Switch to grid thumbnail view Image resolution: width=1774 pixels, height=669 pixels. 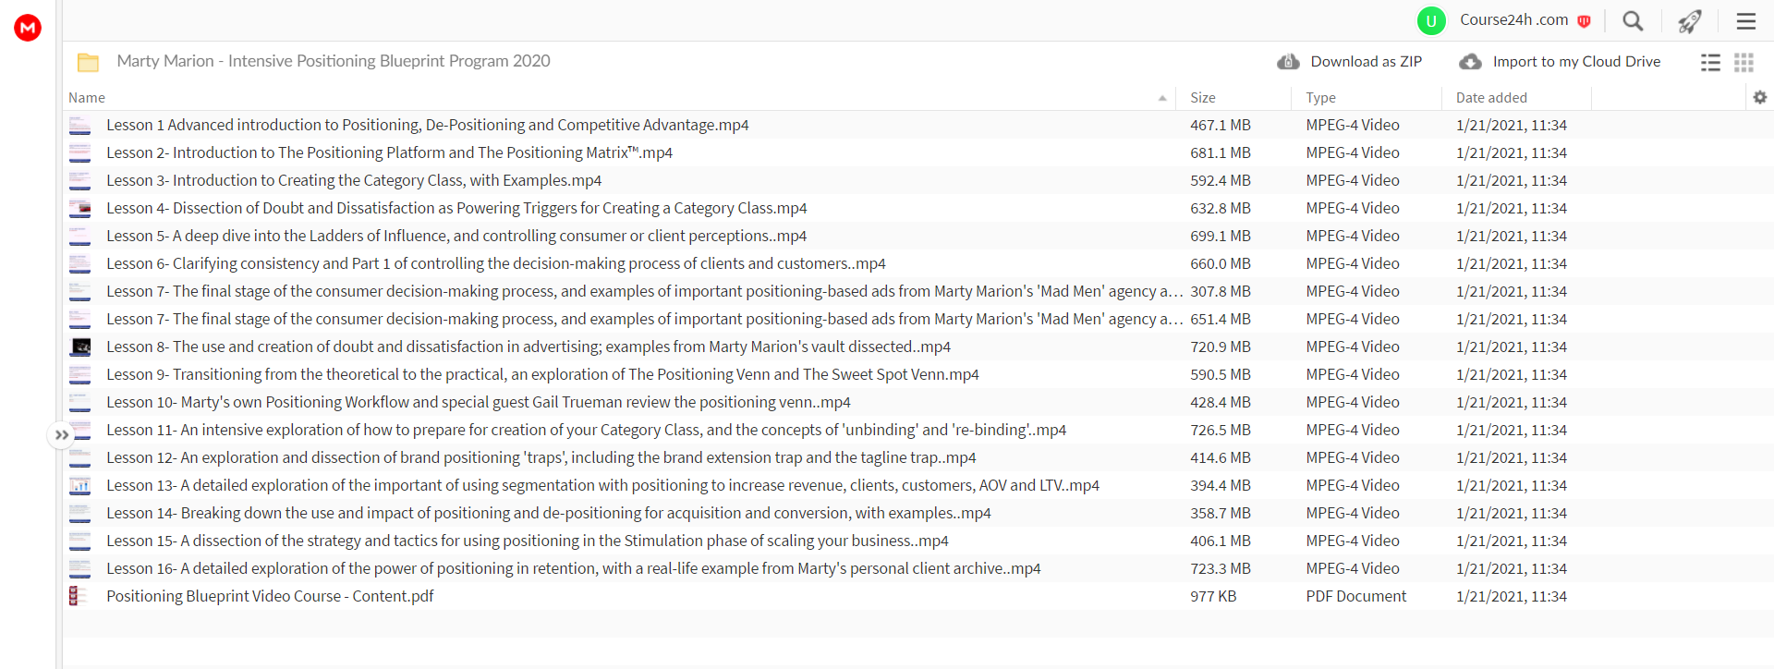(1744, 62)
